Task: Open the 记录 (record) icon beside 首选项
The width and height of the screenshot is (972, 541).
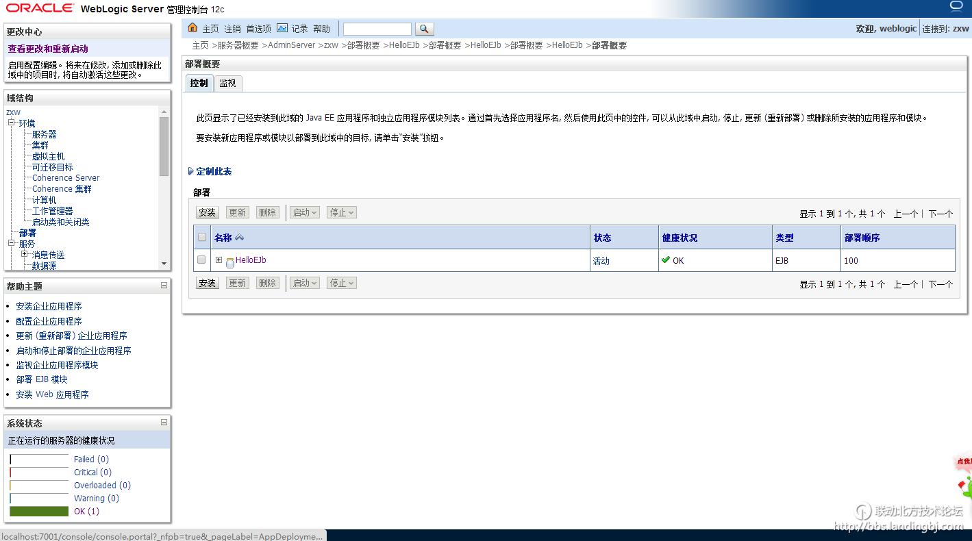Action: [x=283, y=28]
